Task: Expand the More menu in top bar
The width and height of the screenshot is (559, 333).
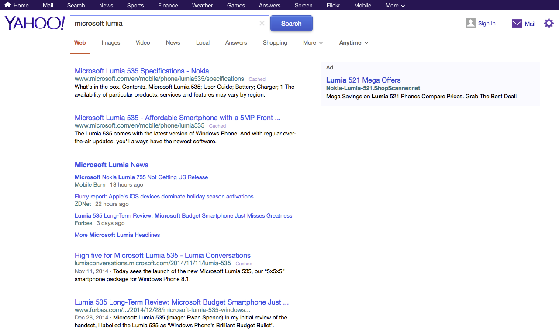Action: tap(395, 6)
